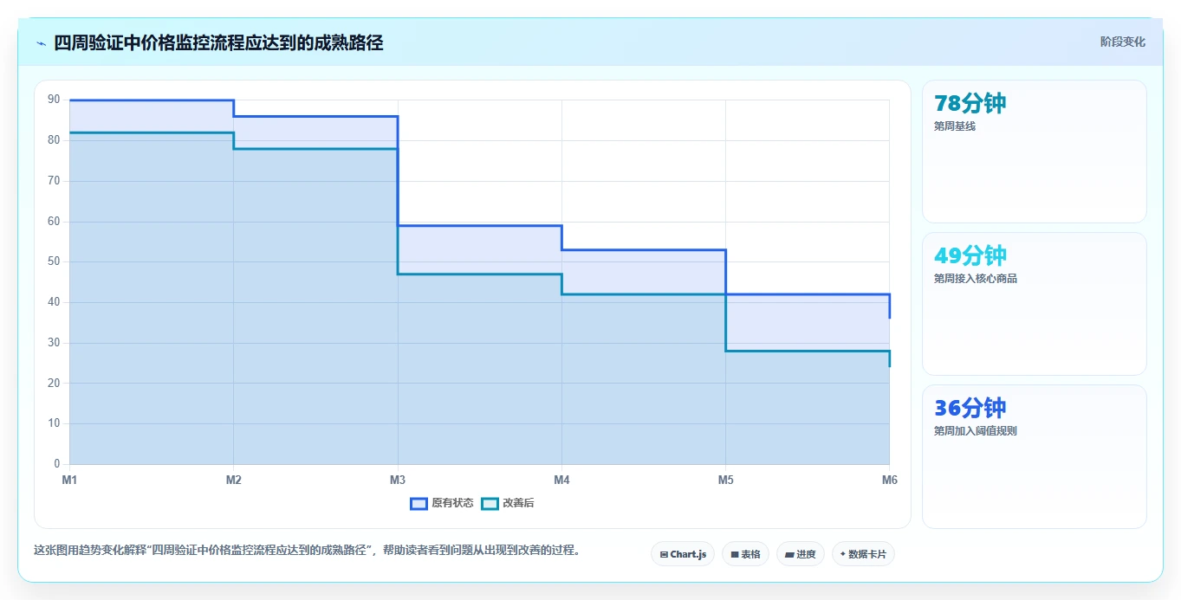Click the M3 x-axis label
Image resolution: width=1181 pixels, height=600 pixels.
(397, 480)
